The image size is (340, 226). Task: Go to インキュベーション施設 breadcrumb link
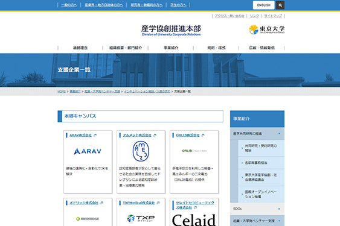coord(147,92)
